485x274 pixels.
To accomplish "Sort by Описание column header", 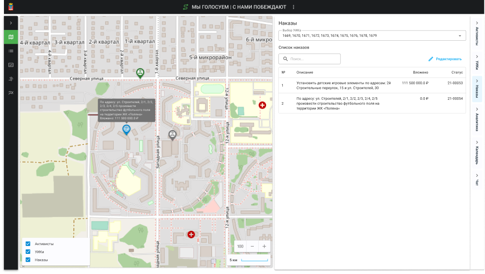I will 304,72.
